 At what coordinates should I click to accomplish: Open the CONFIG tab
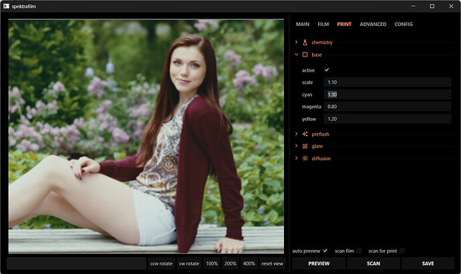[404, 24]
